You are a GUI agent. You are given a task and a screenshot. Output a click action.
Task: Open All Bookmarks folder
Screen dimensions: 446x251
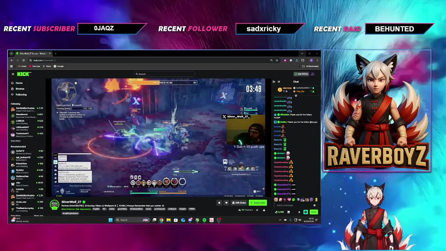pos(310,66)
